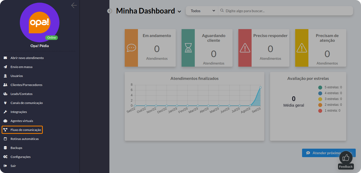361x173 pixels.
Task: Open Agentes virtuais in the sidebar
Action: pos(22,121)
